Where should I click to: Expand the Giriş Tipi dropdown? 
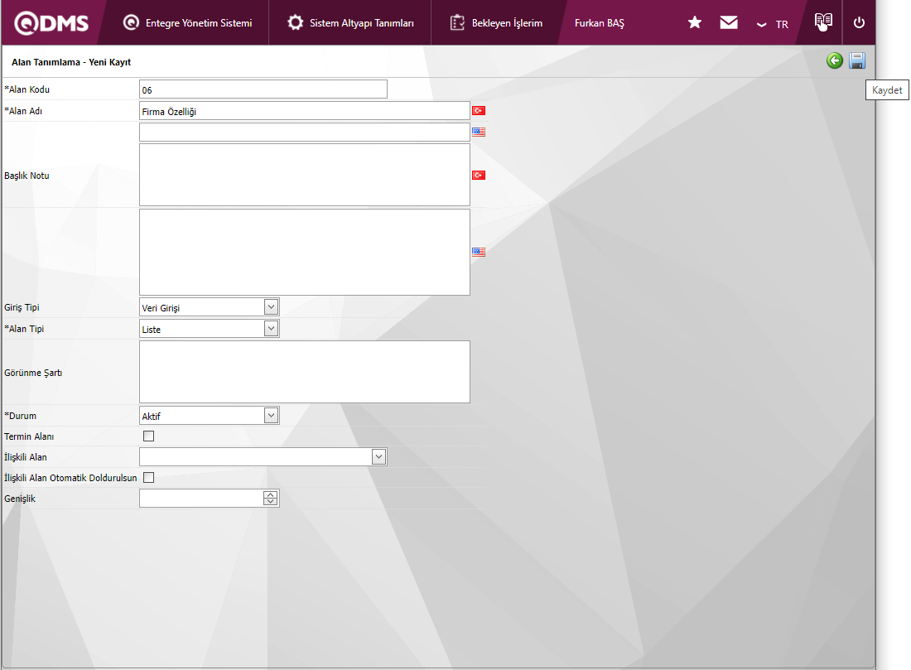click(271, 306)
